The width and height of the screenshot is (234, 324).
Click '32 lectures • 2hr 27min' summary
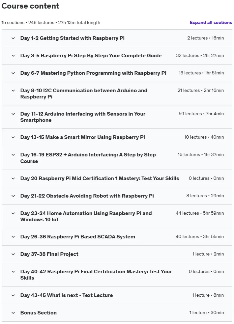point(200,56)
